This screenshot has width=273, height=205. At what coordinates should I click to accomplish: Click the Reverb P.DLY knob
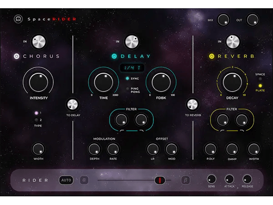coord(211,149)
